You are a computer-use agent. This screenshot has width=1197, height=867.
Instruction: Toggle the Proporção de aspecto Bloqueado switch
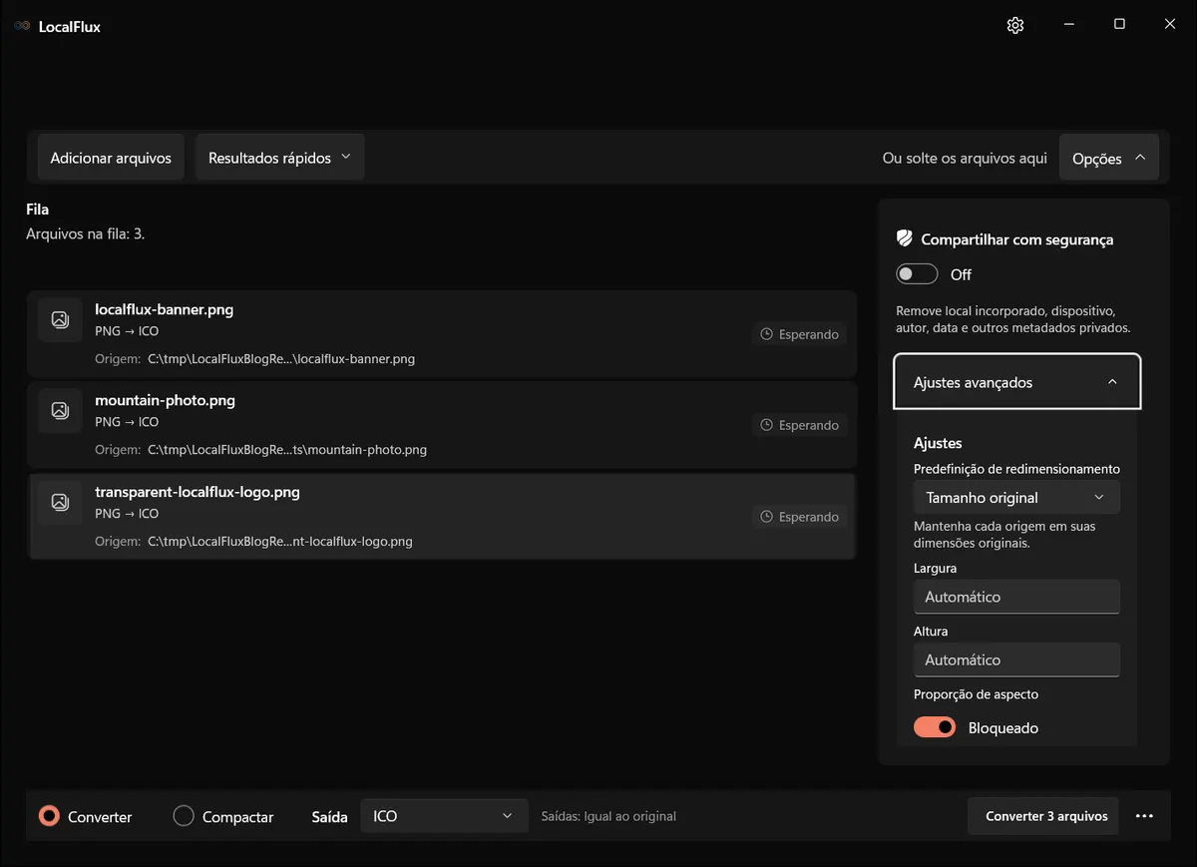pos(935,727)
